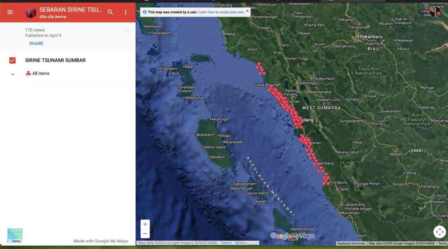This screenshot has height=249, width=448.
Task: Open Keyboard shortcuts on the map footer
Action: point(351,243)
